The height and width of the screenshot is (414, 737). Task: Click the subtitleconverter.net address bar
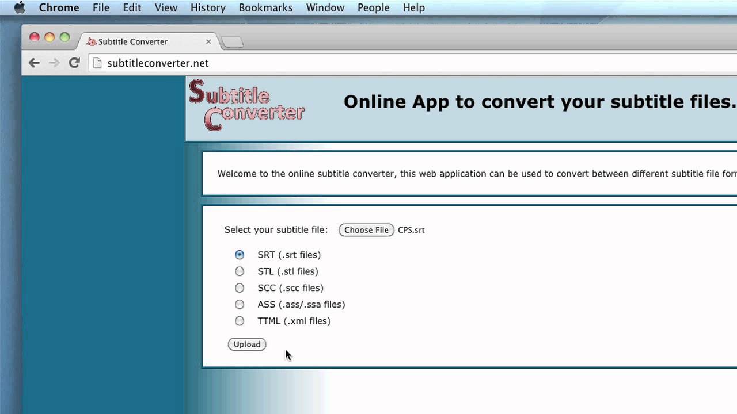(x=412, y=63)
